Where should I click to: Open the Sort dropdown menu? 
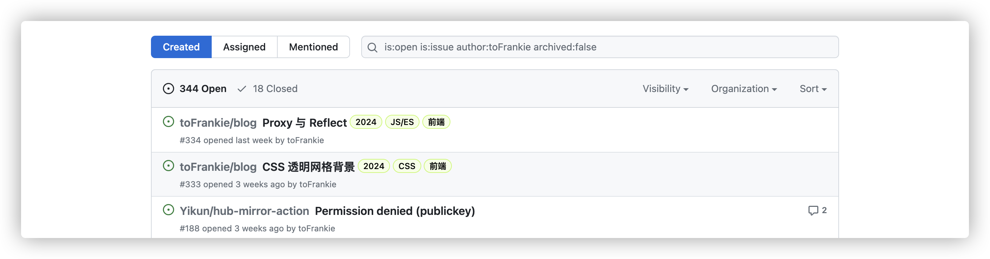(813, 89)
